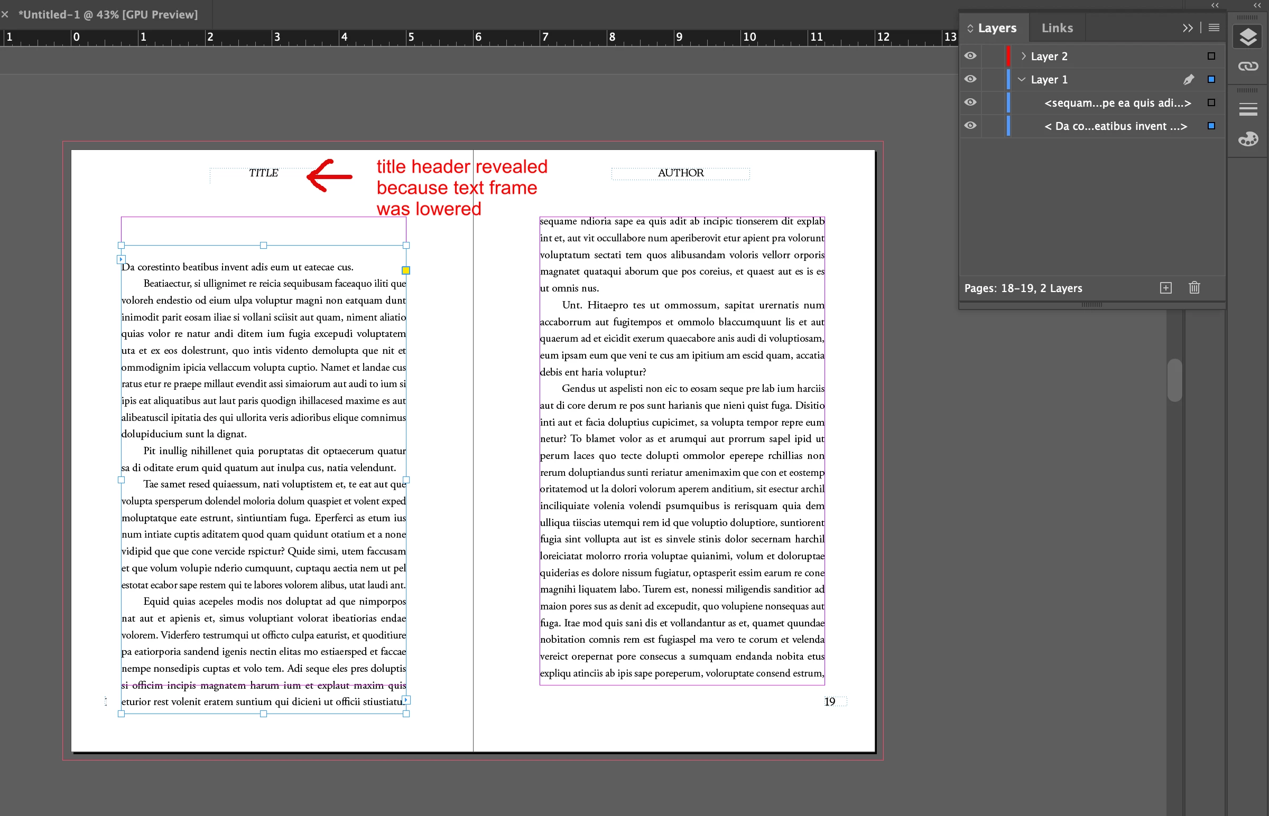Click Layer 2 selection square indicator

pos(1211,56)
